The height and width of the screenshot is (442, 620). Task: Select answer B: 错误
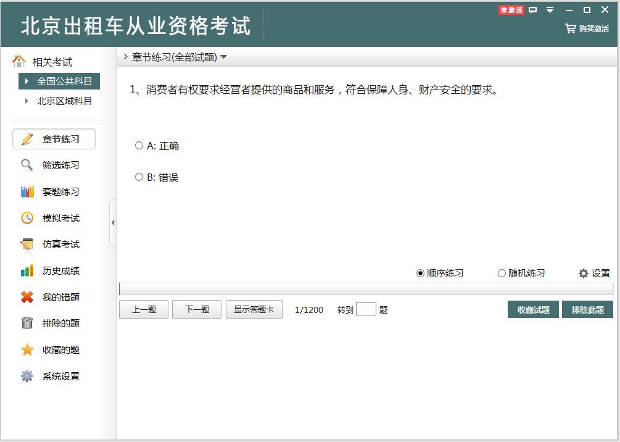pos(139,177)
